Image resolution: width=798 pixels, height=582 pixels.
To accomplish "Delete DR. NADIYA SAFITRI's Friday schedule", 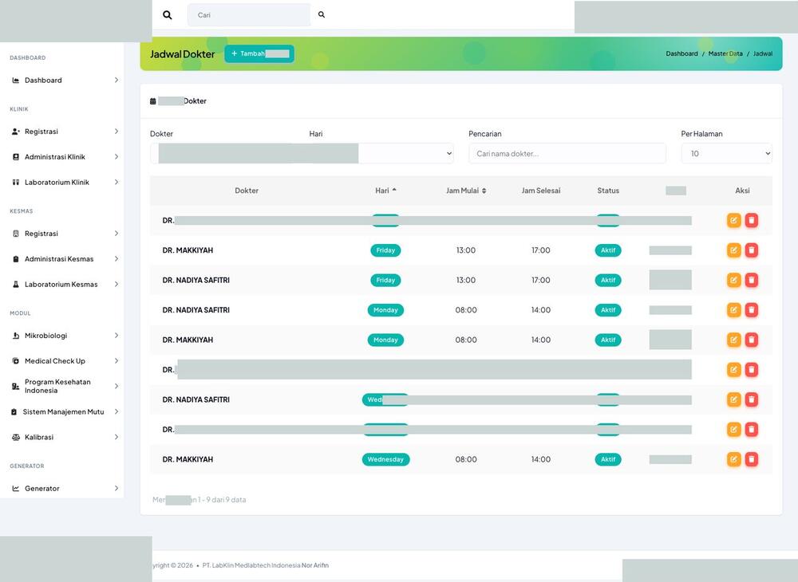I will (x=751, y=280).
